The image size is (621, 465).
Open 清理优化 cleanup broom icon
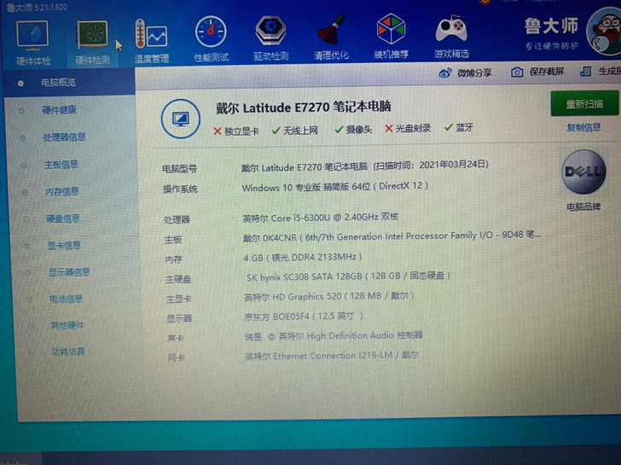click(x=332, y=30)
